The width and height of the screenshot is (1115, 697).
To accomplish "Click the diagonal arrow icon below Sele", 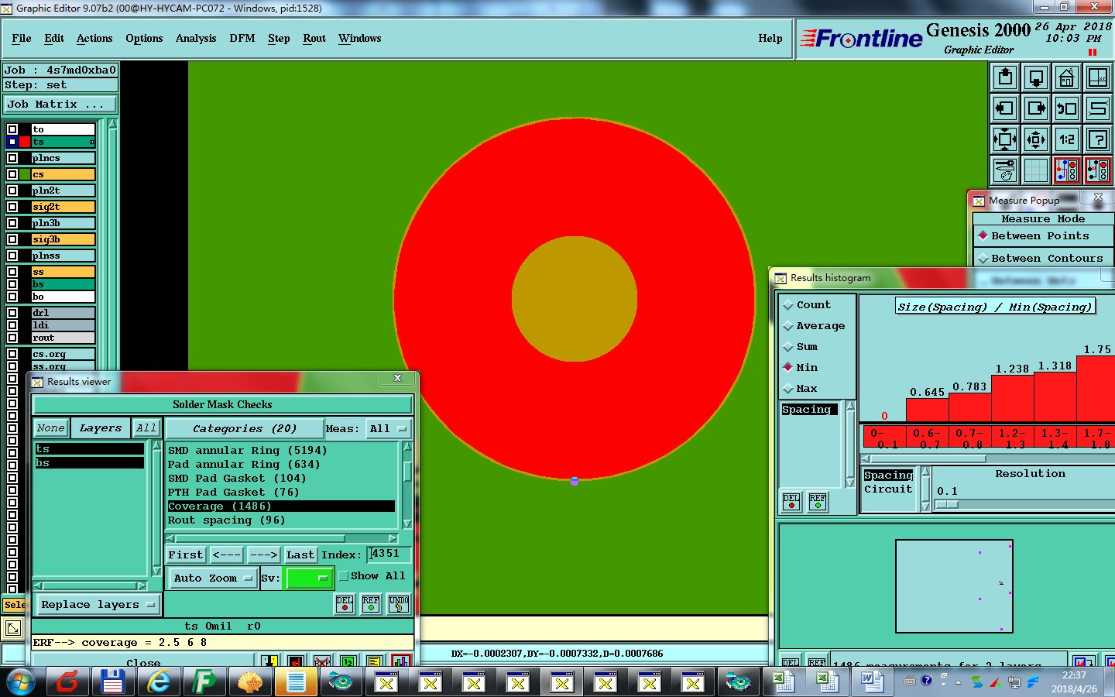I will pos(13,628).
